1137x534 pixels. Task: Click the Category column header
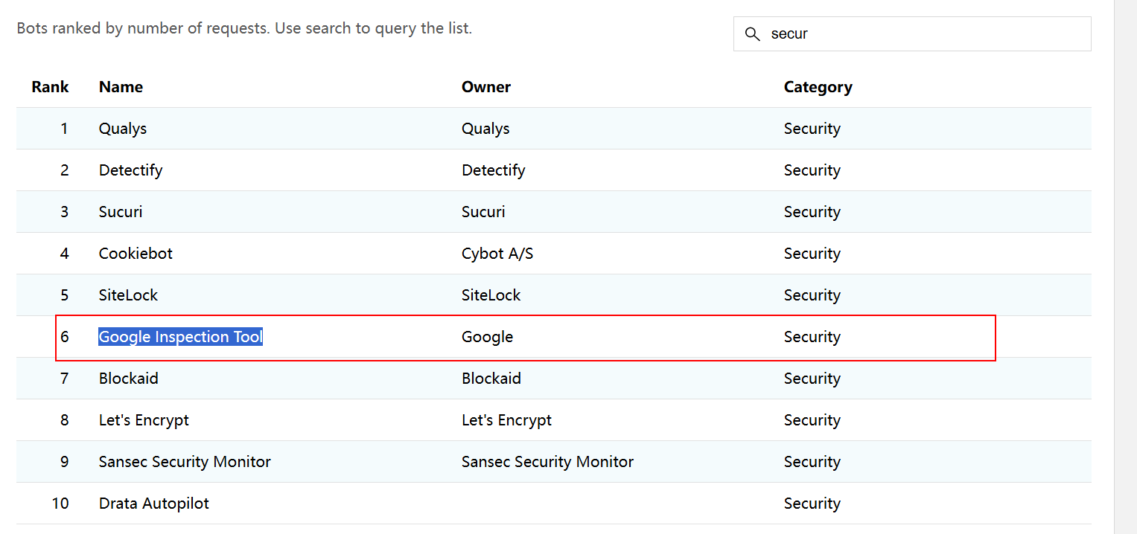point(818,87)
